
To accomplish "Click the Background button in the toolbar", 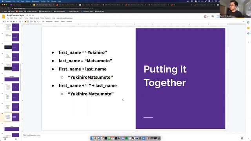I will coord(49,22).
